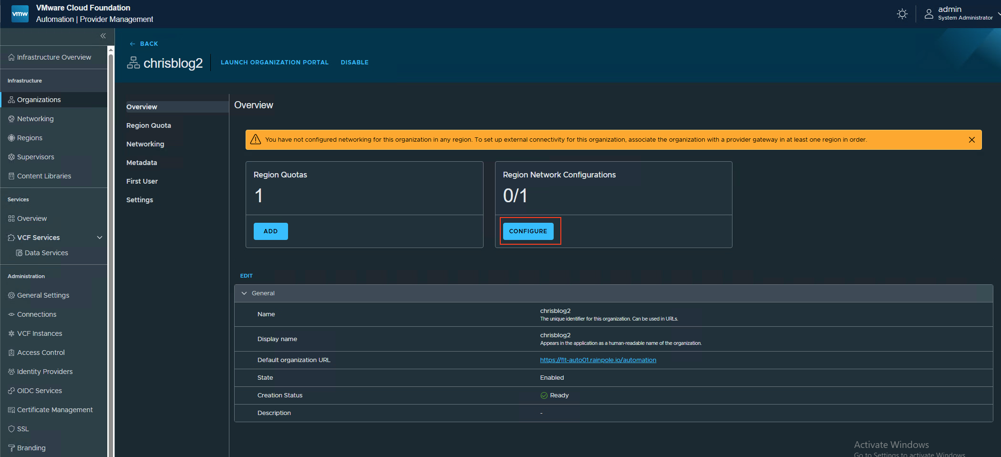The width and height of the screenshot is (1001, 457).
Task: Add a region quota
Action: pyautogui.click(x=270, y=231)
